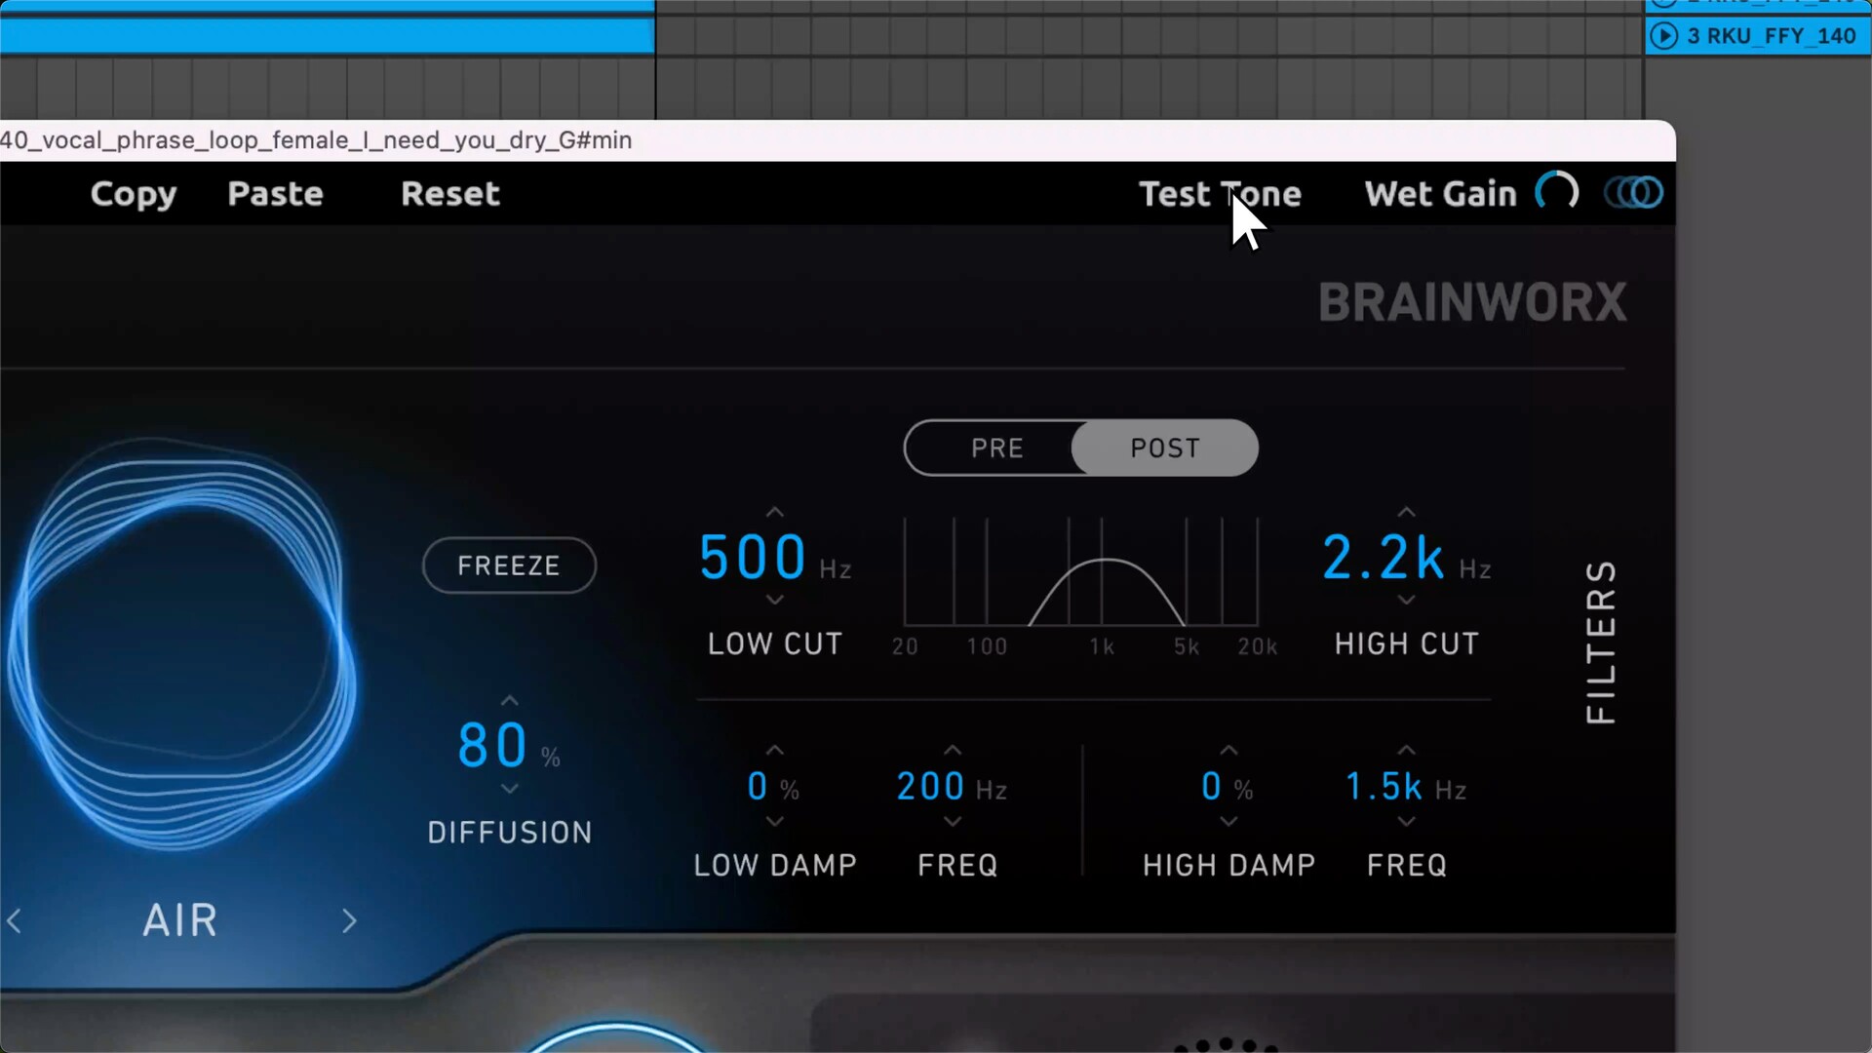This screenshot has height=1053, width=1872.
Task: Click the FILTERS section label
Action: tap(1601, 642)
